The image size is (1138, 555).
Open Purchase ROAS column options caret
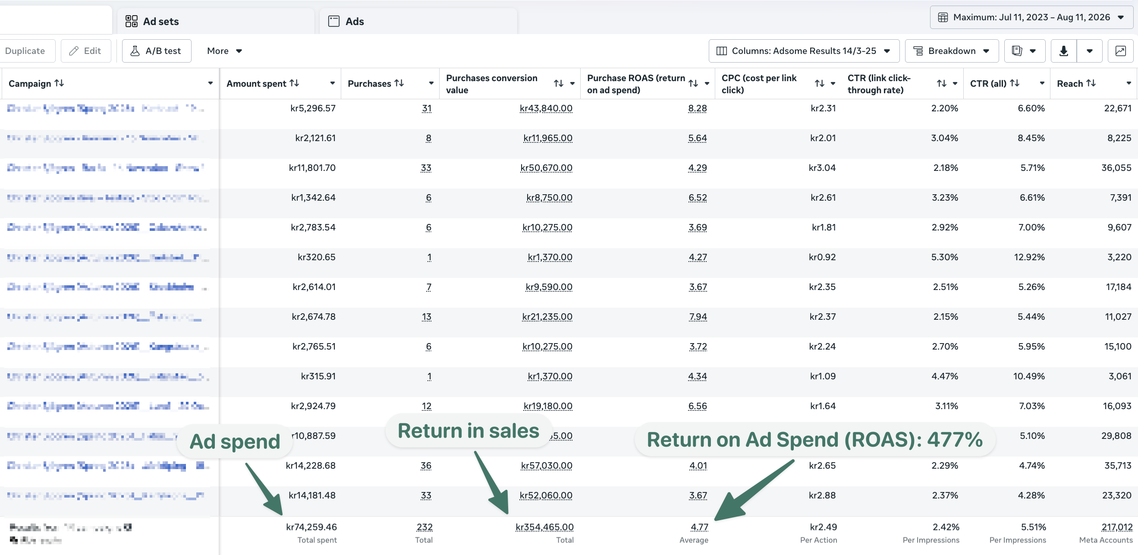pos(707,84)
